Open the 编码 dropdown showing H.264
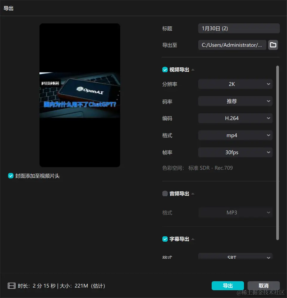Viewport: 287px width, 298px height. click(x=235, y=118)
